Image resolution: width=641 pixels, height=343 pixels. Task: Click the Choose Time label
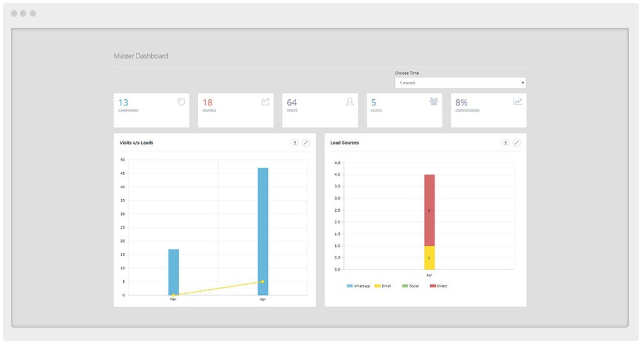pyautogui.click(x=407, y=73)
